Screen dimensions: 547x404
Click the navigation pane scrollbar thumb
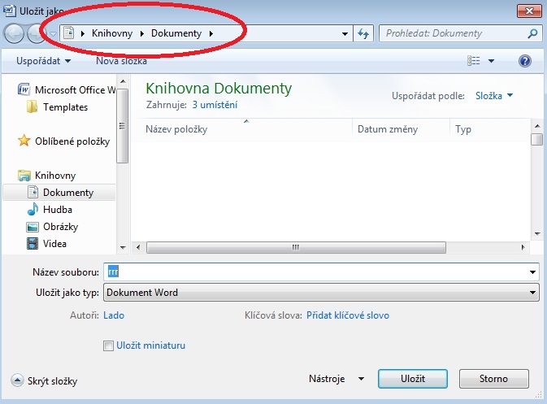click(x=123, y=126)
